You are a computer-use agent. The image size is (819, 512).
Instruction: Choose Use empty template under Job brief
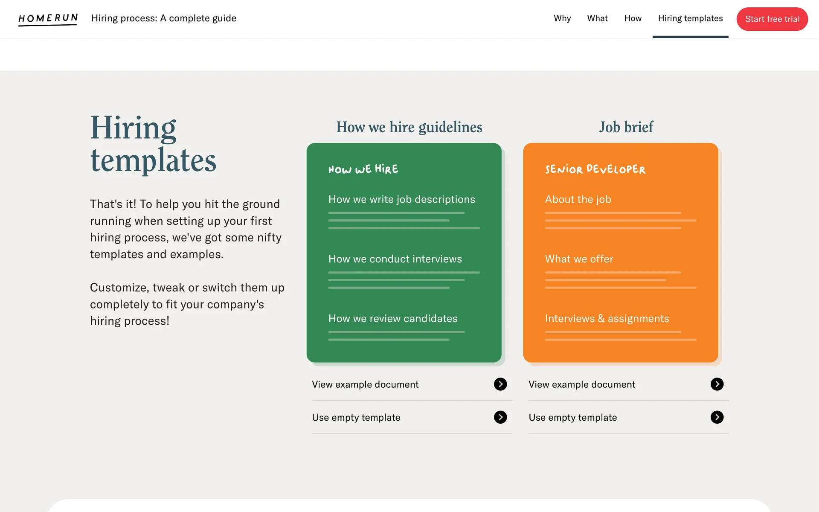573,417
